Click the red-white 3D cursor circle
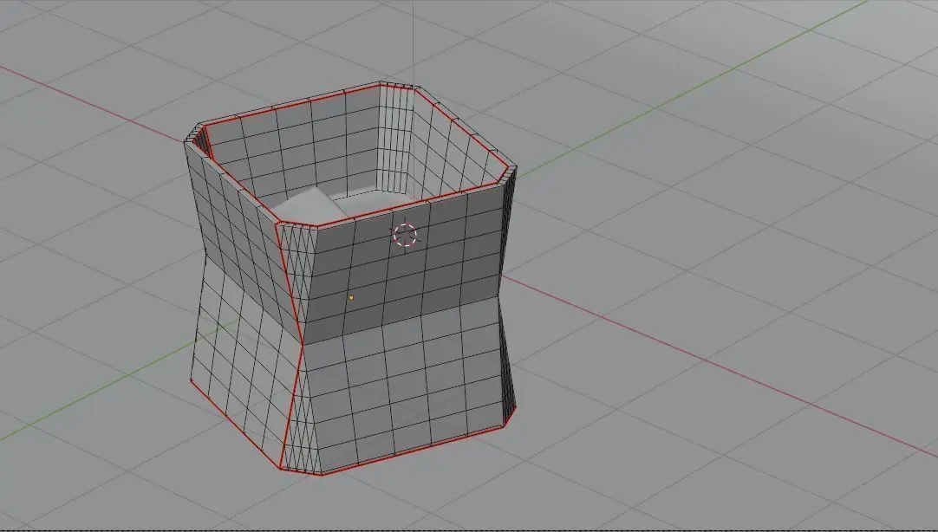 pyautogui.click(x=405, y=235)
